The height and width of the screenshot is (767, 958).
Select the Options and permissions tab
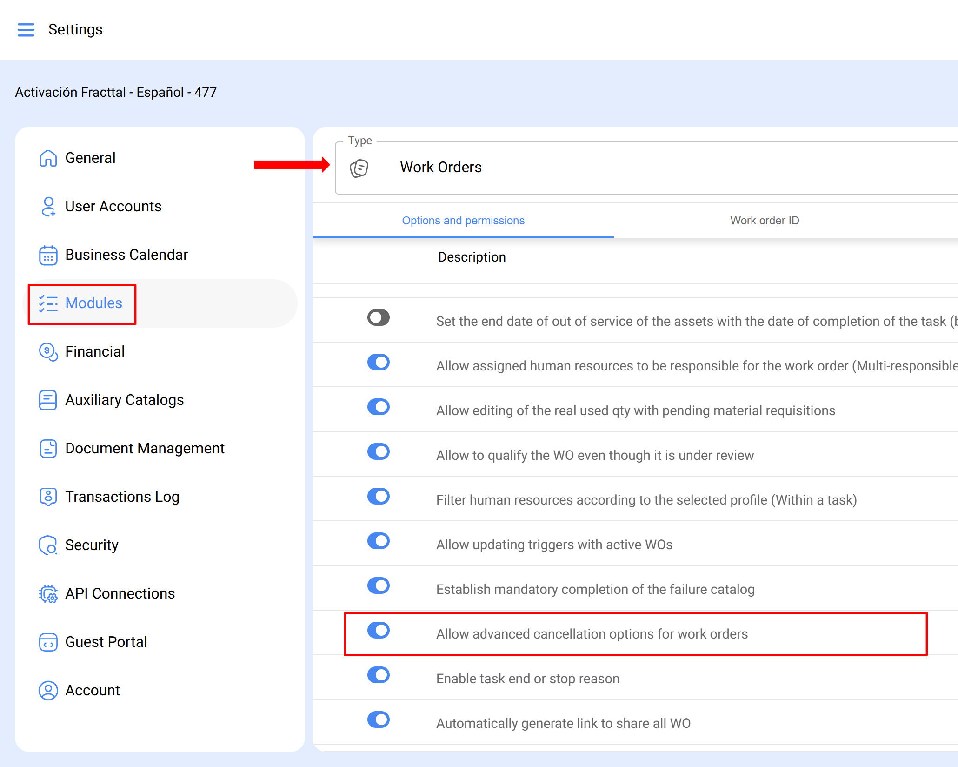tap(463, 221)
